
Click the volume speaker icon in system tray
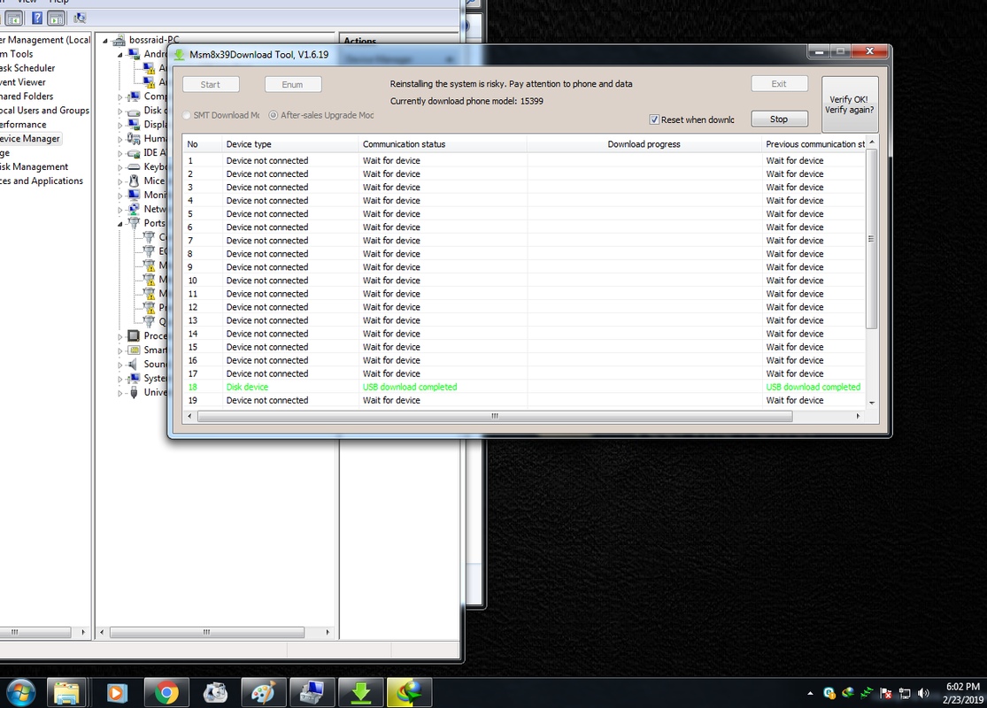[x=923, y=694]
